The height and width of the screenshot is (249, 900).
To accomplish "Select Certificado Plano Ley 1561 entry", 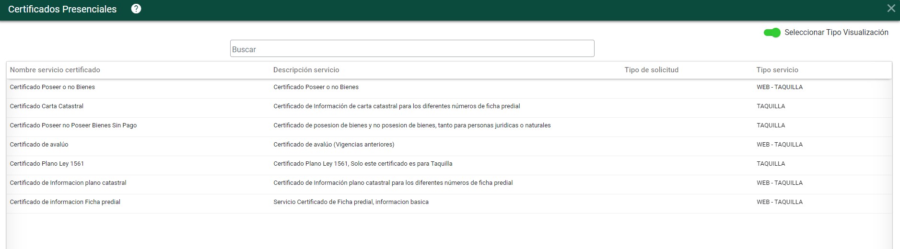I will click(47, 164).
